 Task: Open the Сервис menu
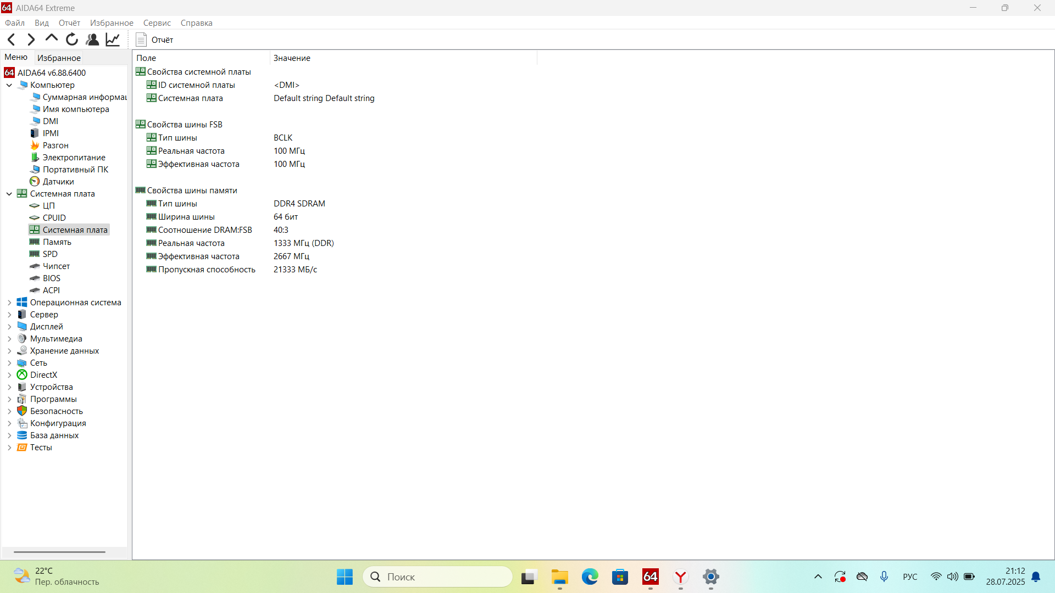(x=157, y=23)
